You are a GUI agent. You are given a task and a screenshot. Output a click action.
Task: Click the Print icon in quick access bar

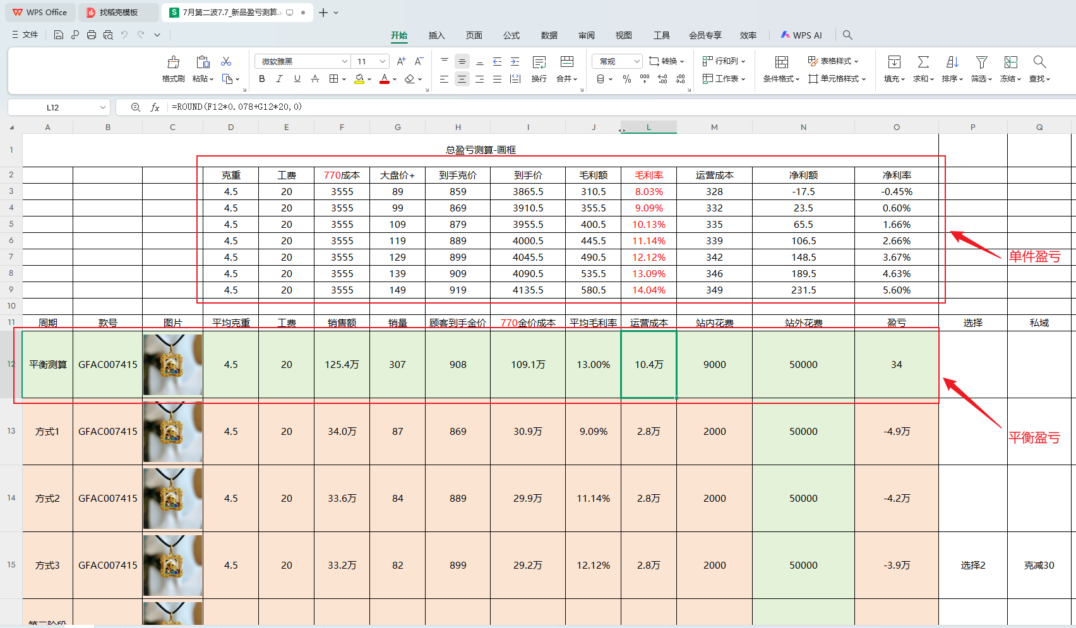92,35
